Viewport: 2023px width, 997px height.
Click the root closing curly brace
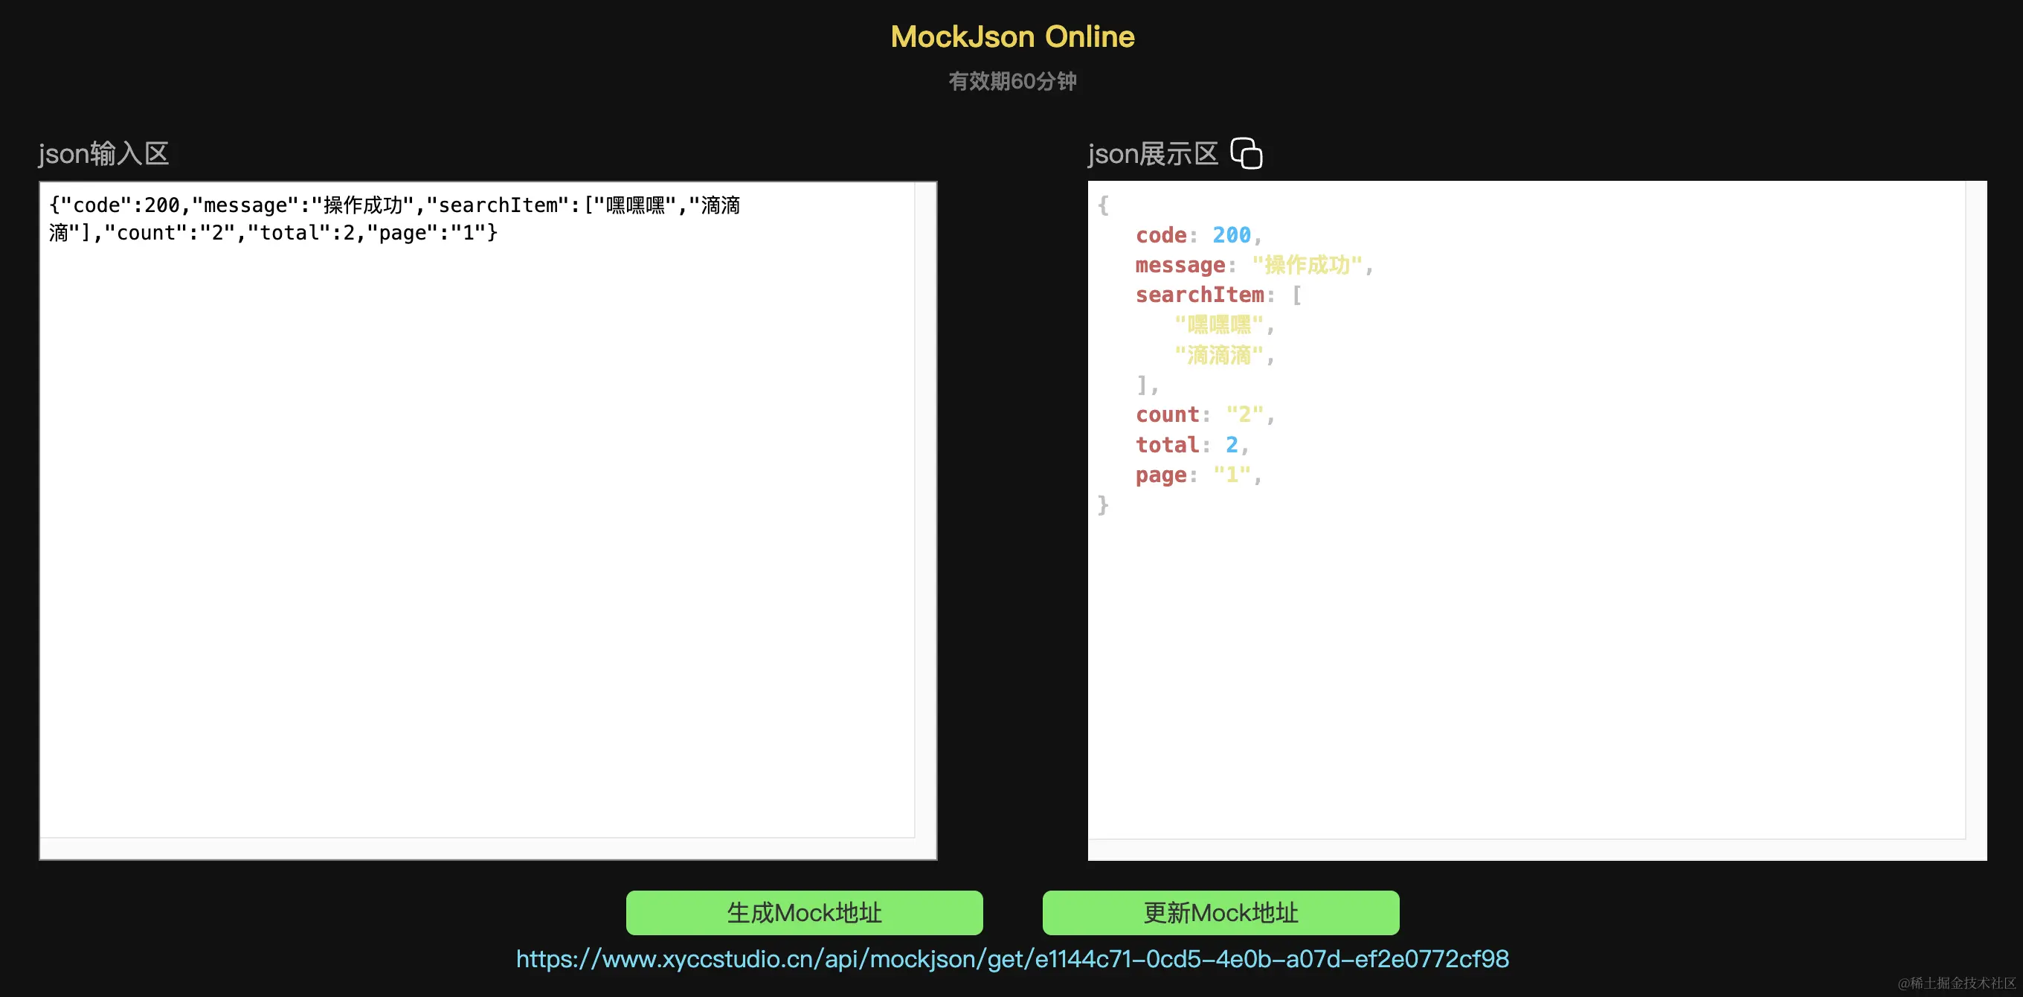coord(1104,504)
